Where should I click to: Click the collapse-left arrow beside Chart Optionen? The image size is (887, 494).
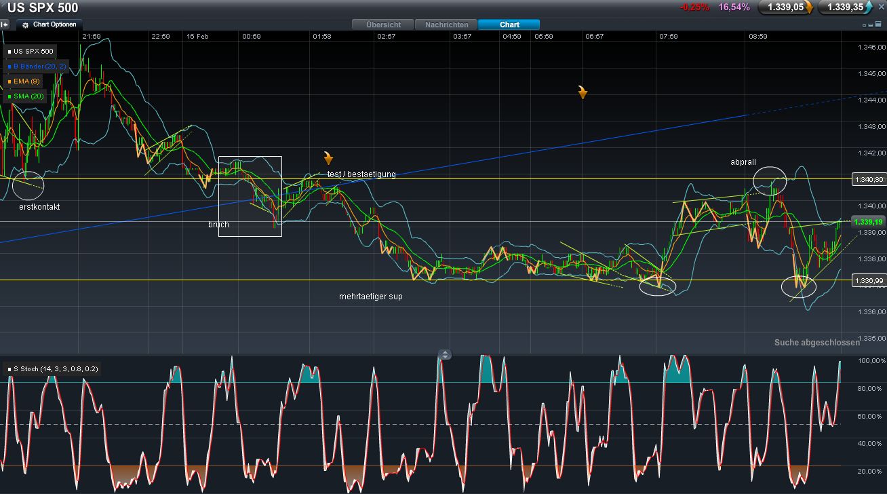click(5, 24)
